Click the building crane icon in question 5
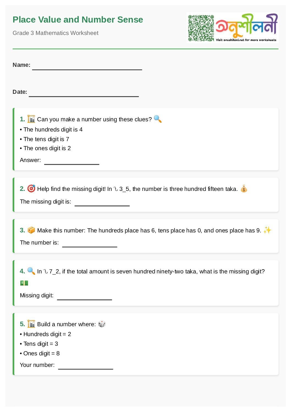The width and height of the screenshot is (291, 412). (x=31, y=324)
